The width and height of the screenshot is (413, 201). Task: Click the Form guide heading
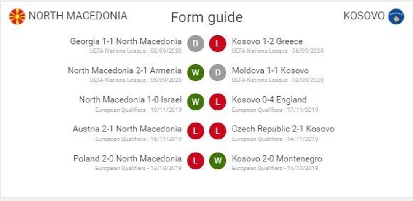(206, 18)
